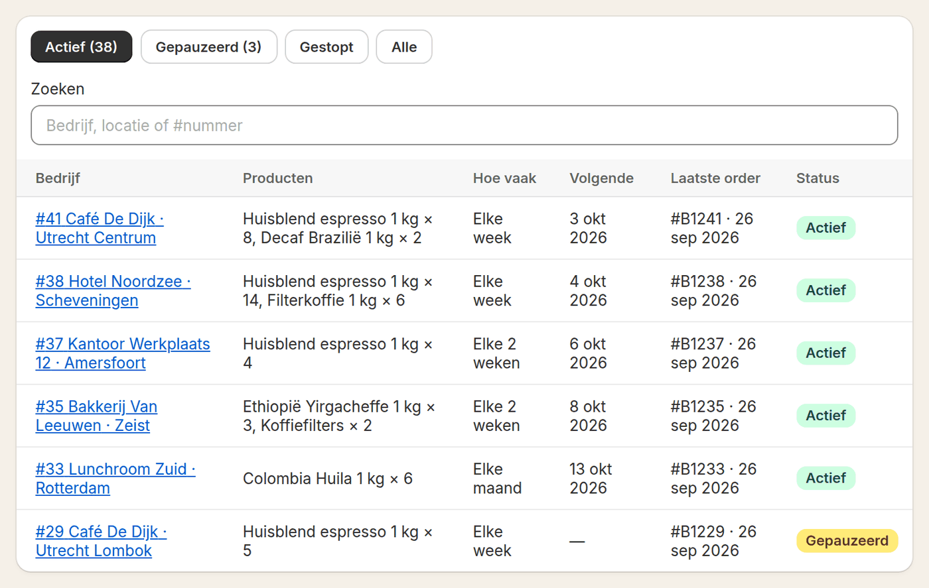Click the Ethiopië Yirgacheffe products cell

click(339, 416)
